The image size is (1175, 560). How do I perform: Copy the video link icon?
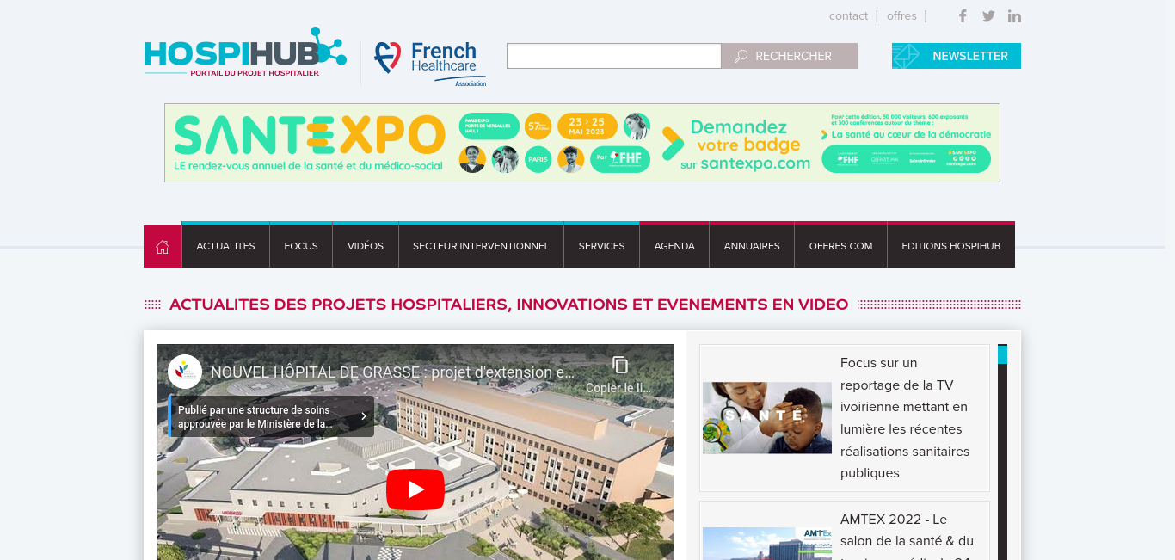(x=620, y=365)
